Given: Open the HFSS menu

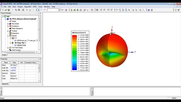Looking at the screenshot, I should tap(35, 7).
